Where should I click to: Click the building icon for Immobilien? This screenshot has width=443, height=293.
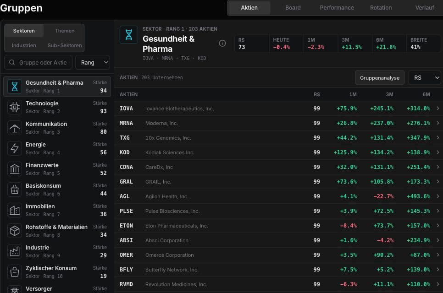coord(15,210)
